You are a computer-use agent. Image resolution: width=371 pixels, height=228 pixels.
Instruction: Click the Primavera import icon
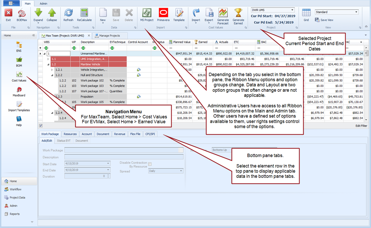tap(163, 14)
